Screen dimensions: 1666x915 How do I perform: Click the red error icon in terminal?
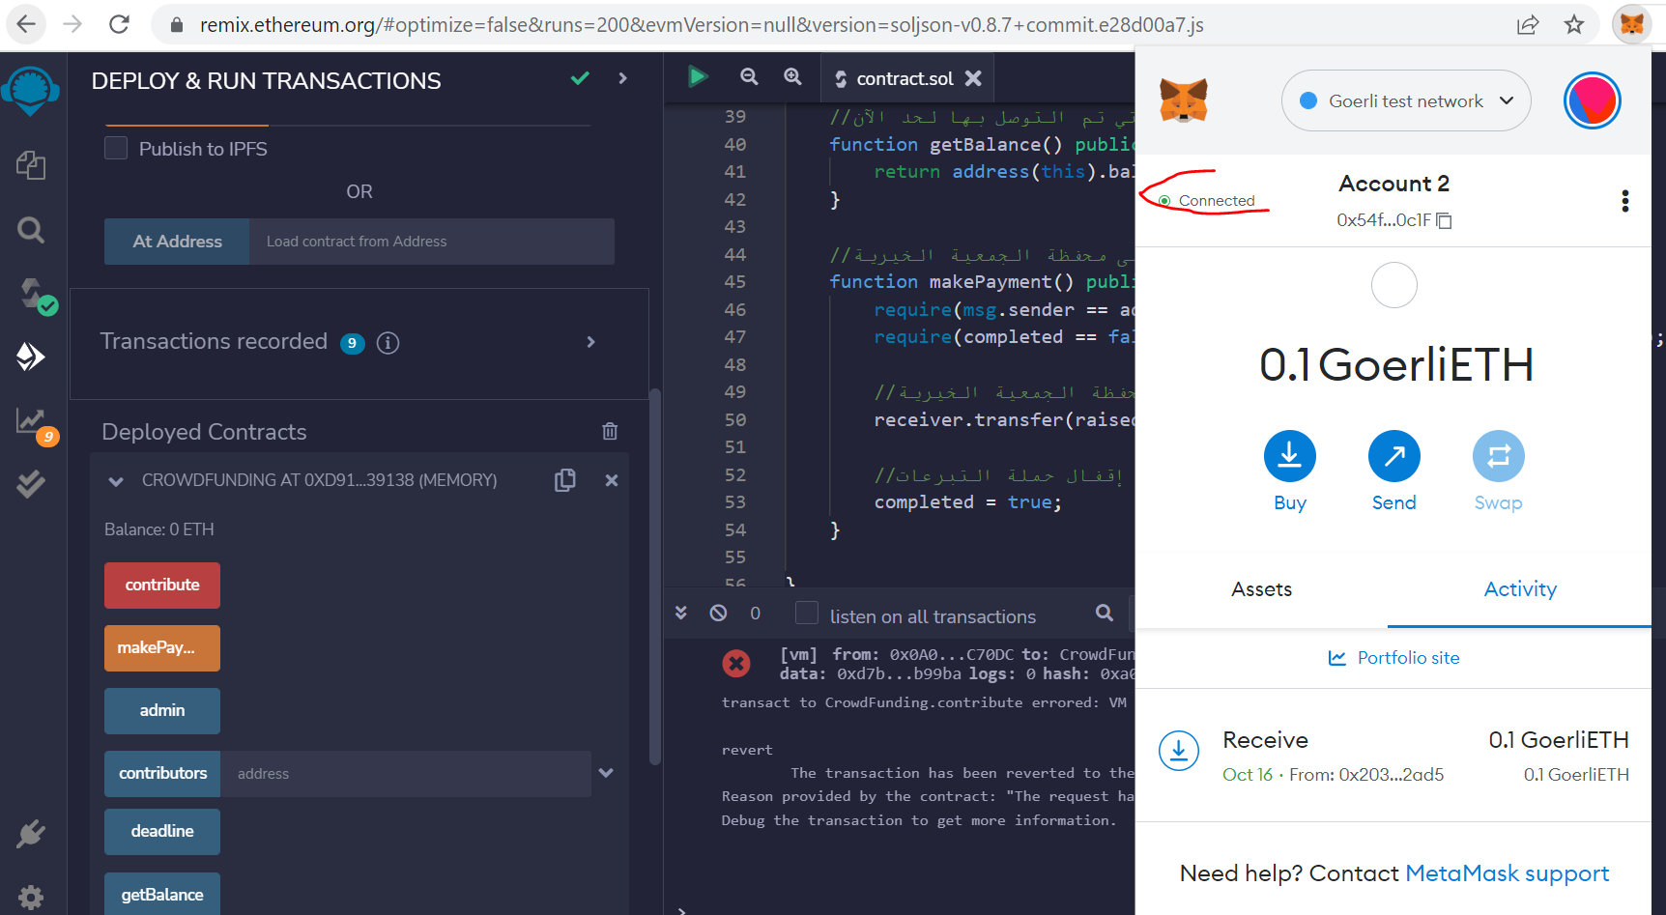pyautogui.click(x=736, y=663)
